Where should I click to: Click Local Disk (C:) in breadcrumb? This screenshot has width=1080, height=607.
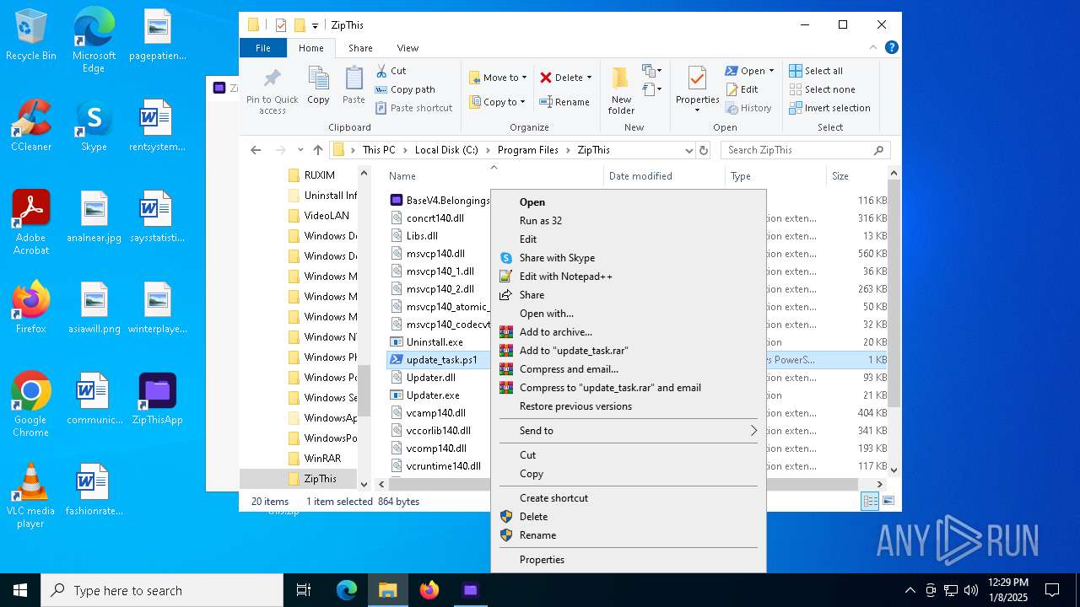coord(446,150)
